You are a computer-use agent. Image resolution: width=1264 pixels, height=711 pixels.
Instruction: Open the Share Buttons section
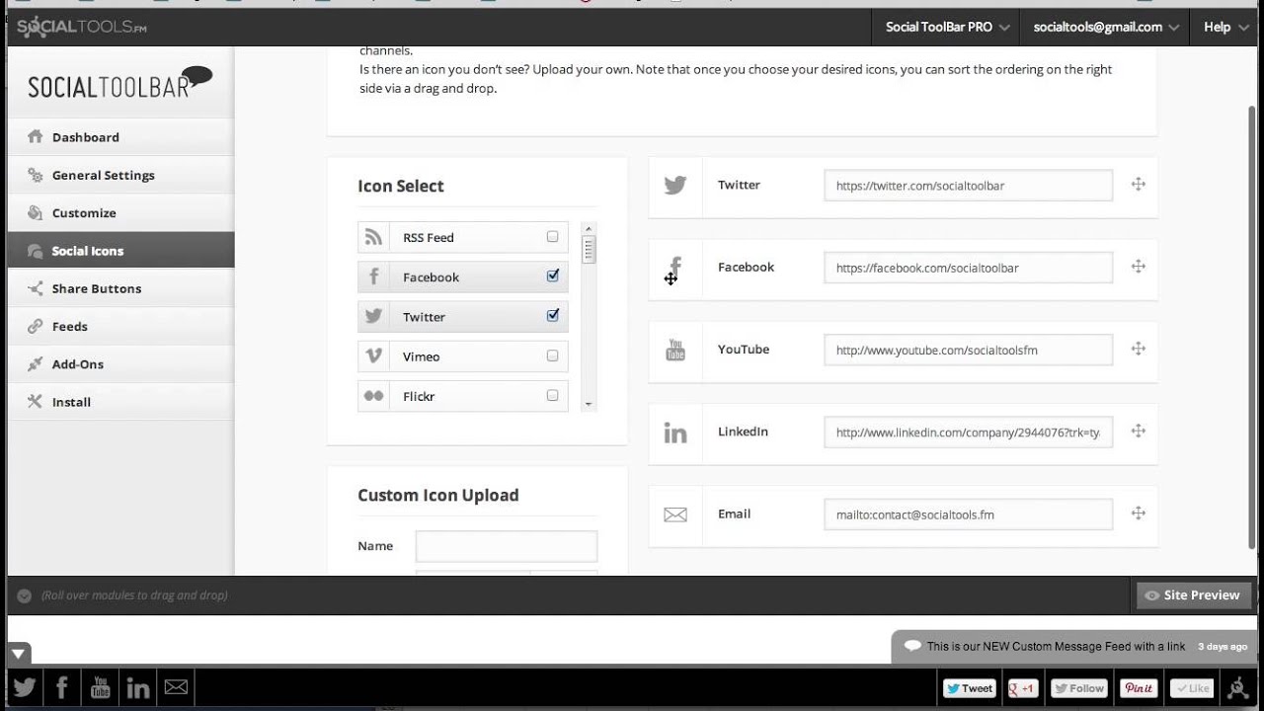tap(120, 288)
